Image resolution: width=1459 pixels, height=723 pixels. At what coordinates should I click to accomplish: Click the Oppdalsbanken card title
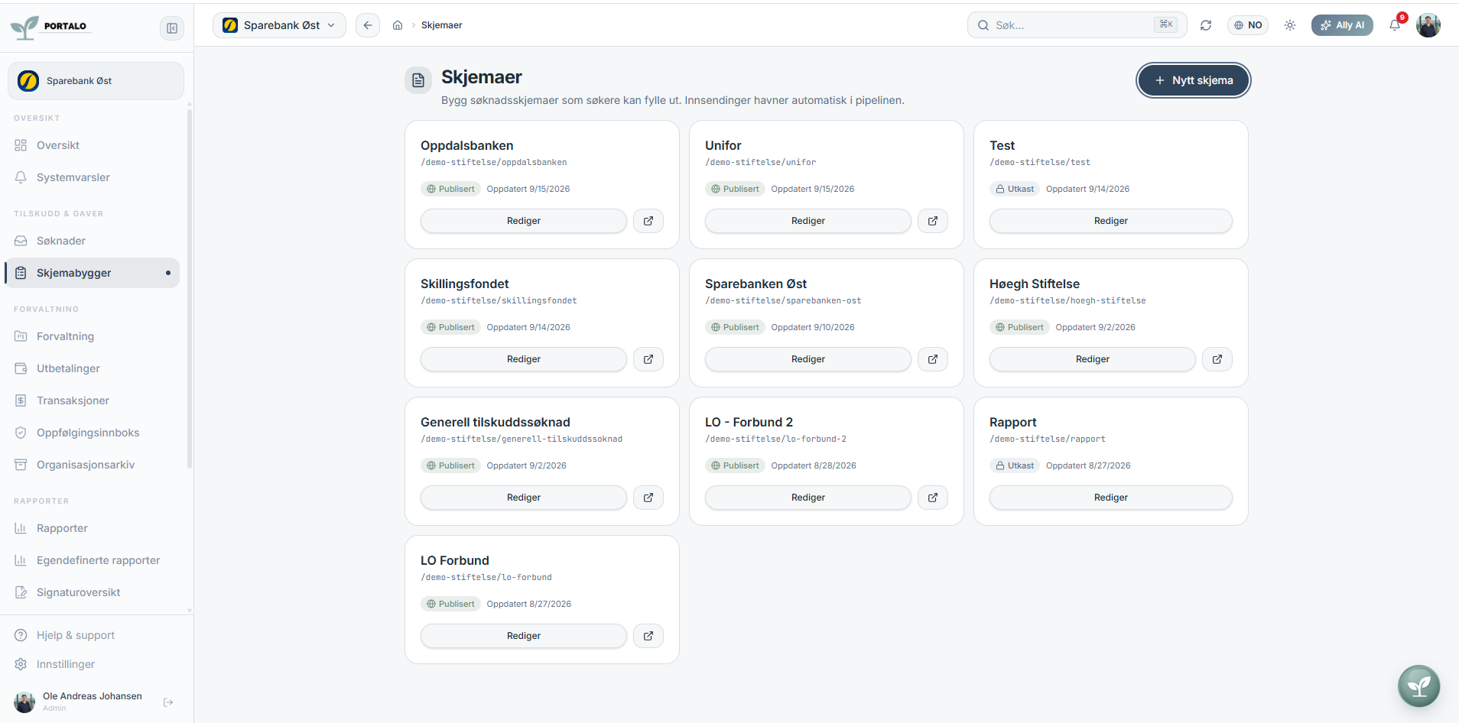point(466,145)
